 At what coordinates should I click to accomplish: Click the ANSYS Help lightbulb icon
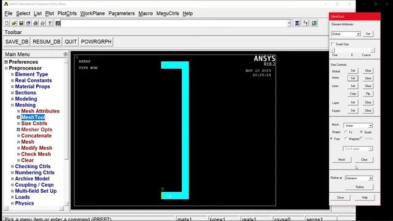[50, 23]
